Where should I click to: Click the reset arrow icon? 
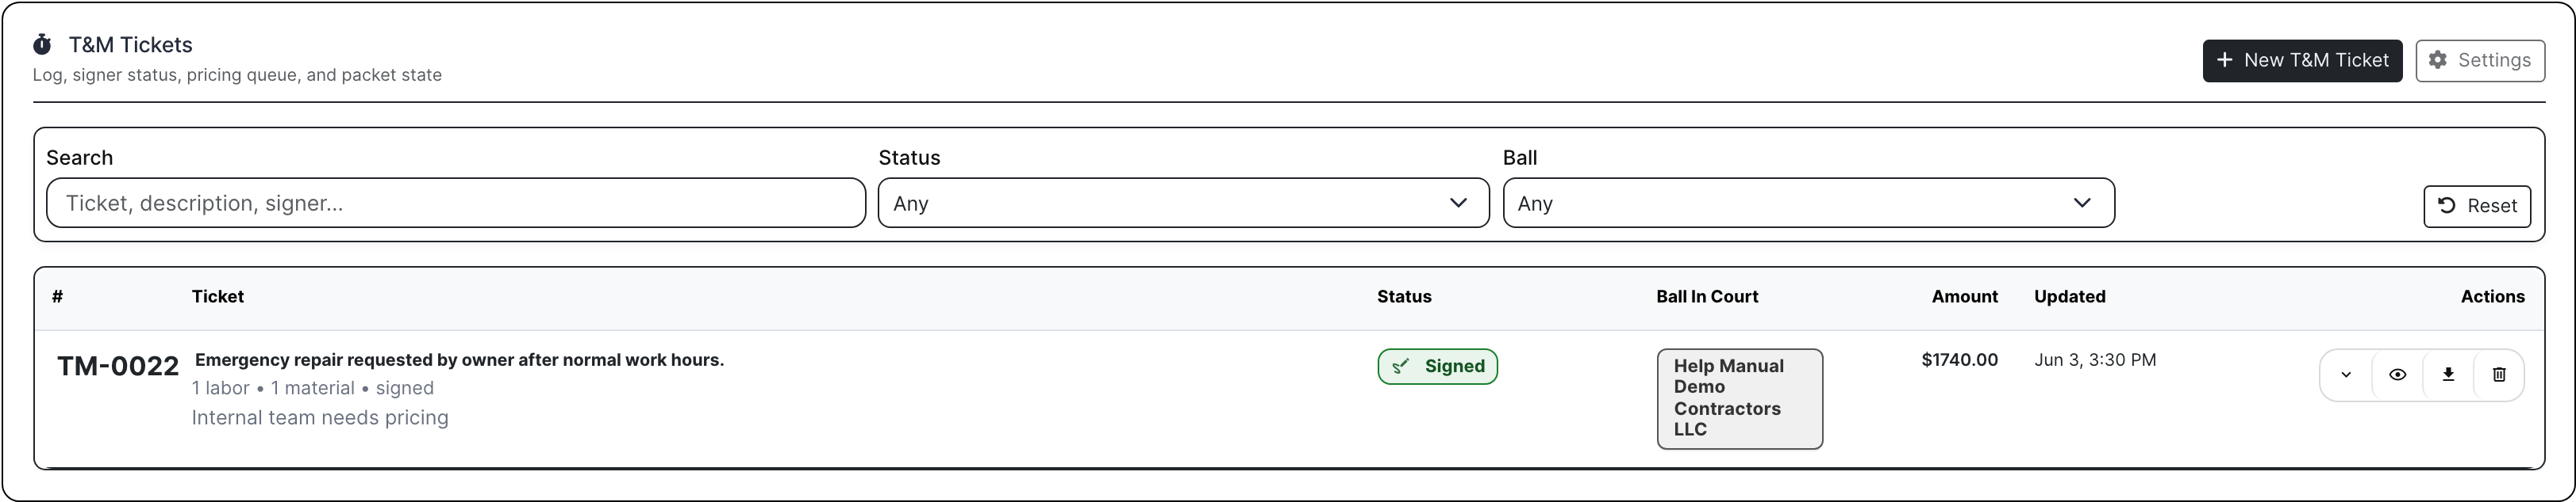pyautogui.click(x=2447, y=206)
